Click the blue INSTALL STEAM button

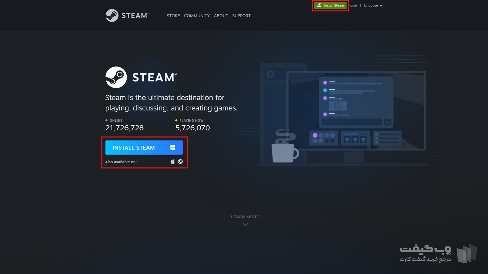point(144,147)
